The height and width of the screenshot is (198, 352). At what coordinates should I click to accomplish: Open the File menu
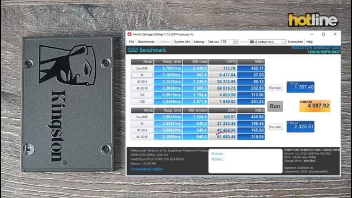pyautogui.click(x=131, y=42)
